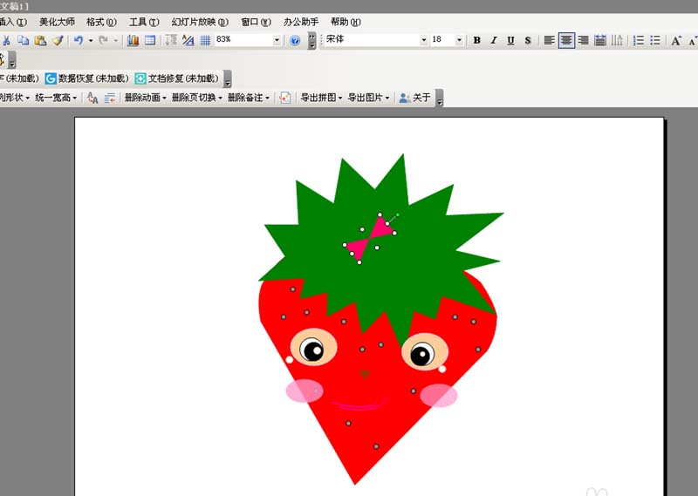Toggle the grid display icon
This screenshot has height=496, width=698.
205,40
